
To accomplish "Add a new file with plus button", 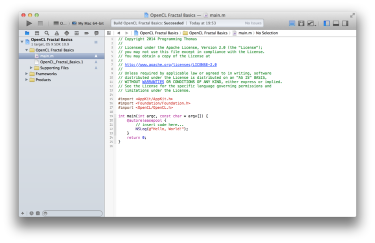I will 22,213.
